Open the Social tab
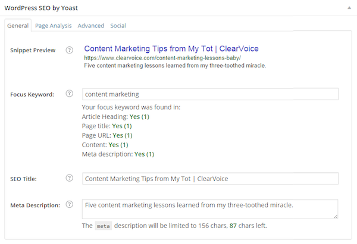Viewport: 357px width, 244px height. click(118, 26)
